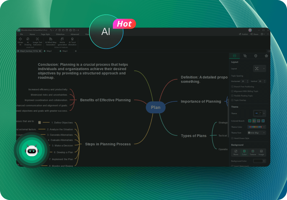Open the Article generation feature
The width and height of the screenshot is (287, 200).
click(62, 41)
